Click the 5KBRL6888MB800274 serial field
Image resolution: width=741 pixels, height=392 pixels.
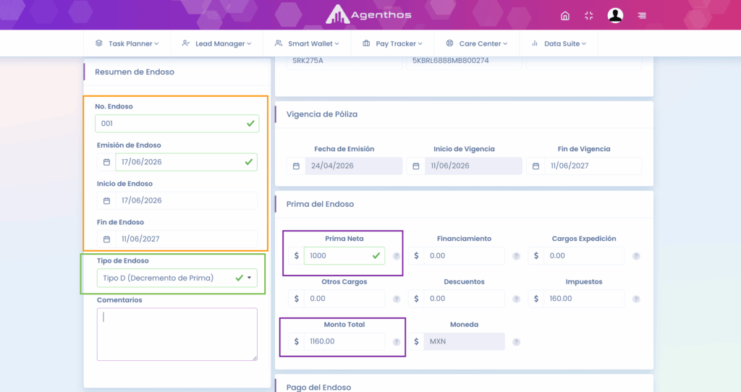coord(464,61)
